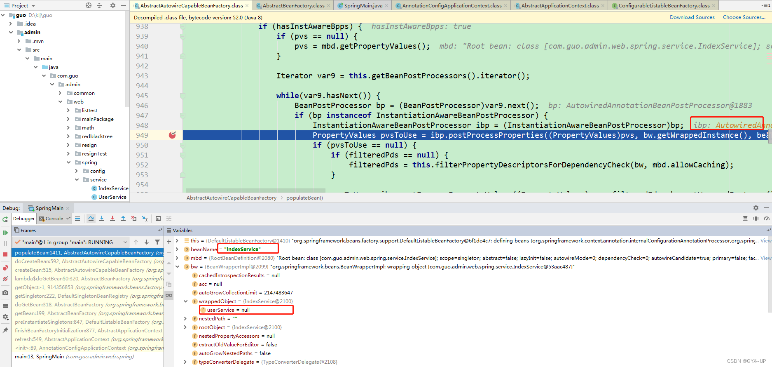Expand the listtest package
The width and height of the screenshot is (772, 367).
[x=68, y=111]
